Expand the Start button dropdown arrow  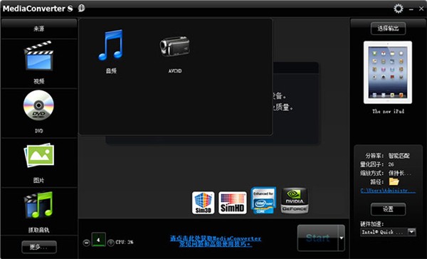(x=342, y=238)
